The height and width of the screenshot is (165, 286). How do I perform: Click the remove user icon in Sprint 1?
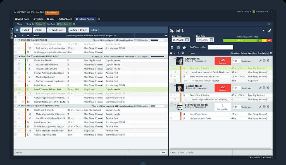(185, 47)
